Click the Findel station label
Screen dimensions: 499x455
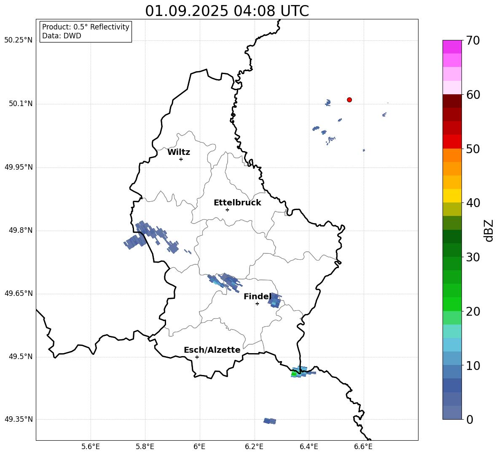[258, 296]
